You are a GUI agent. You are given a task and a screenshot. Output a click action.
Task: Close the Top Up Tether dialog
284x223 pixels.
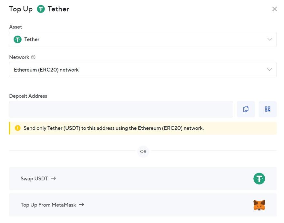pyautogui.click(x=274, y=9)
